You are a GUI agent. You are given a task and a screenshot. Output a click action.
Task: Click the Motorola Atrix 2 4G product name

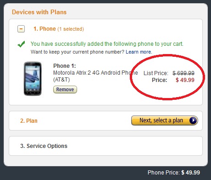[95, 73]
